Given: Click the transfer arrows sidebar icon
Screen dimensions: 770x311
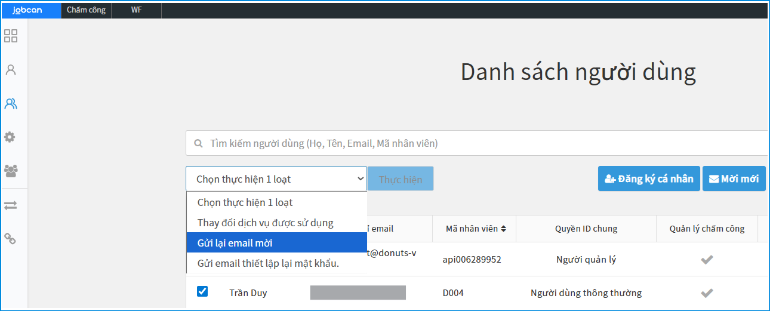Looking at the screenshot, I should click(11, 205).
